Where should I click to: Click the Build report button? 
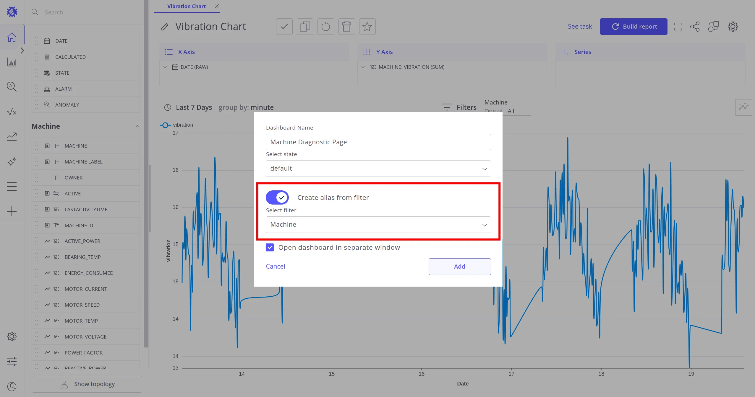634,27
